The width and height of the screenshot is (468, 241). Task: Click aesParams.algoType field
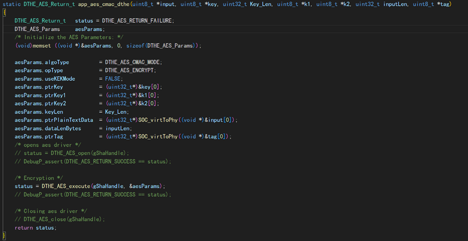pyautogui.click(x=42, y=62)
